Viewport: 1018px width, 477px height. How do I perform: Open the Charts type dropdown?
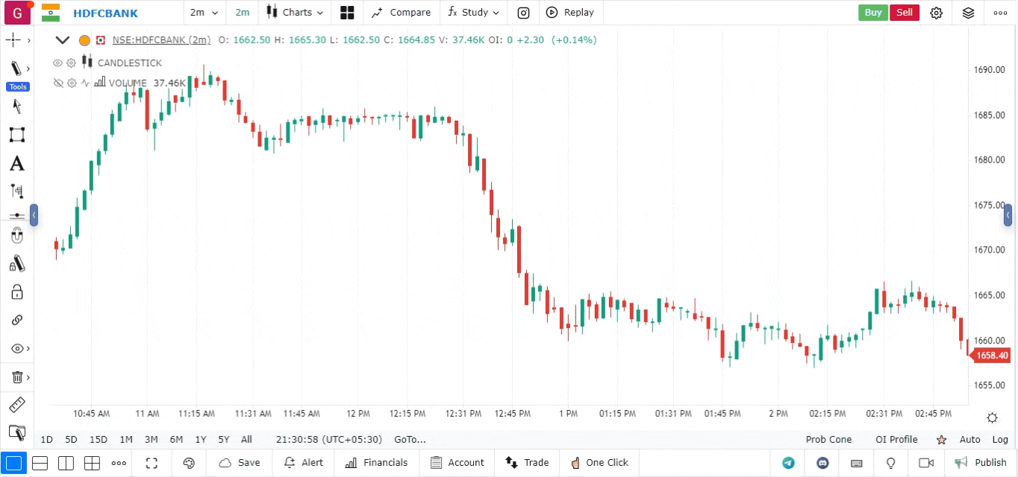point(296,13)
